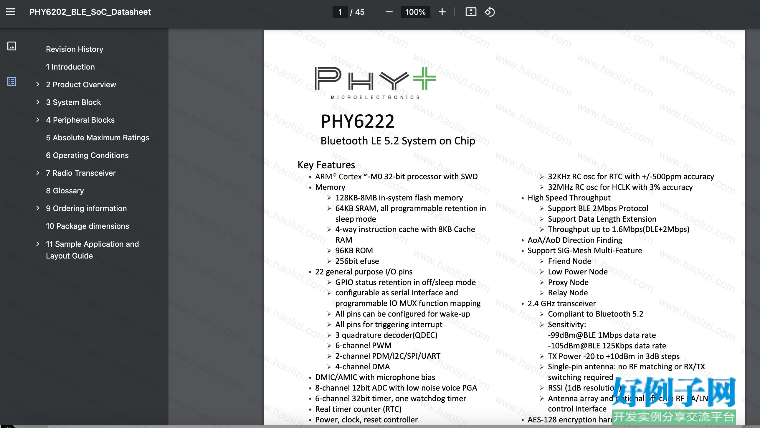The image size is (760, 428).
Task: Click the 'Friend Node' feature line
Action: click(x=569, y=261)
